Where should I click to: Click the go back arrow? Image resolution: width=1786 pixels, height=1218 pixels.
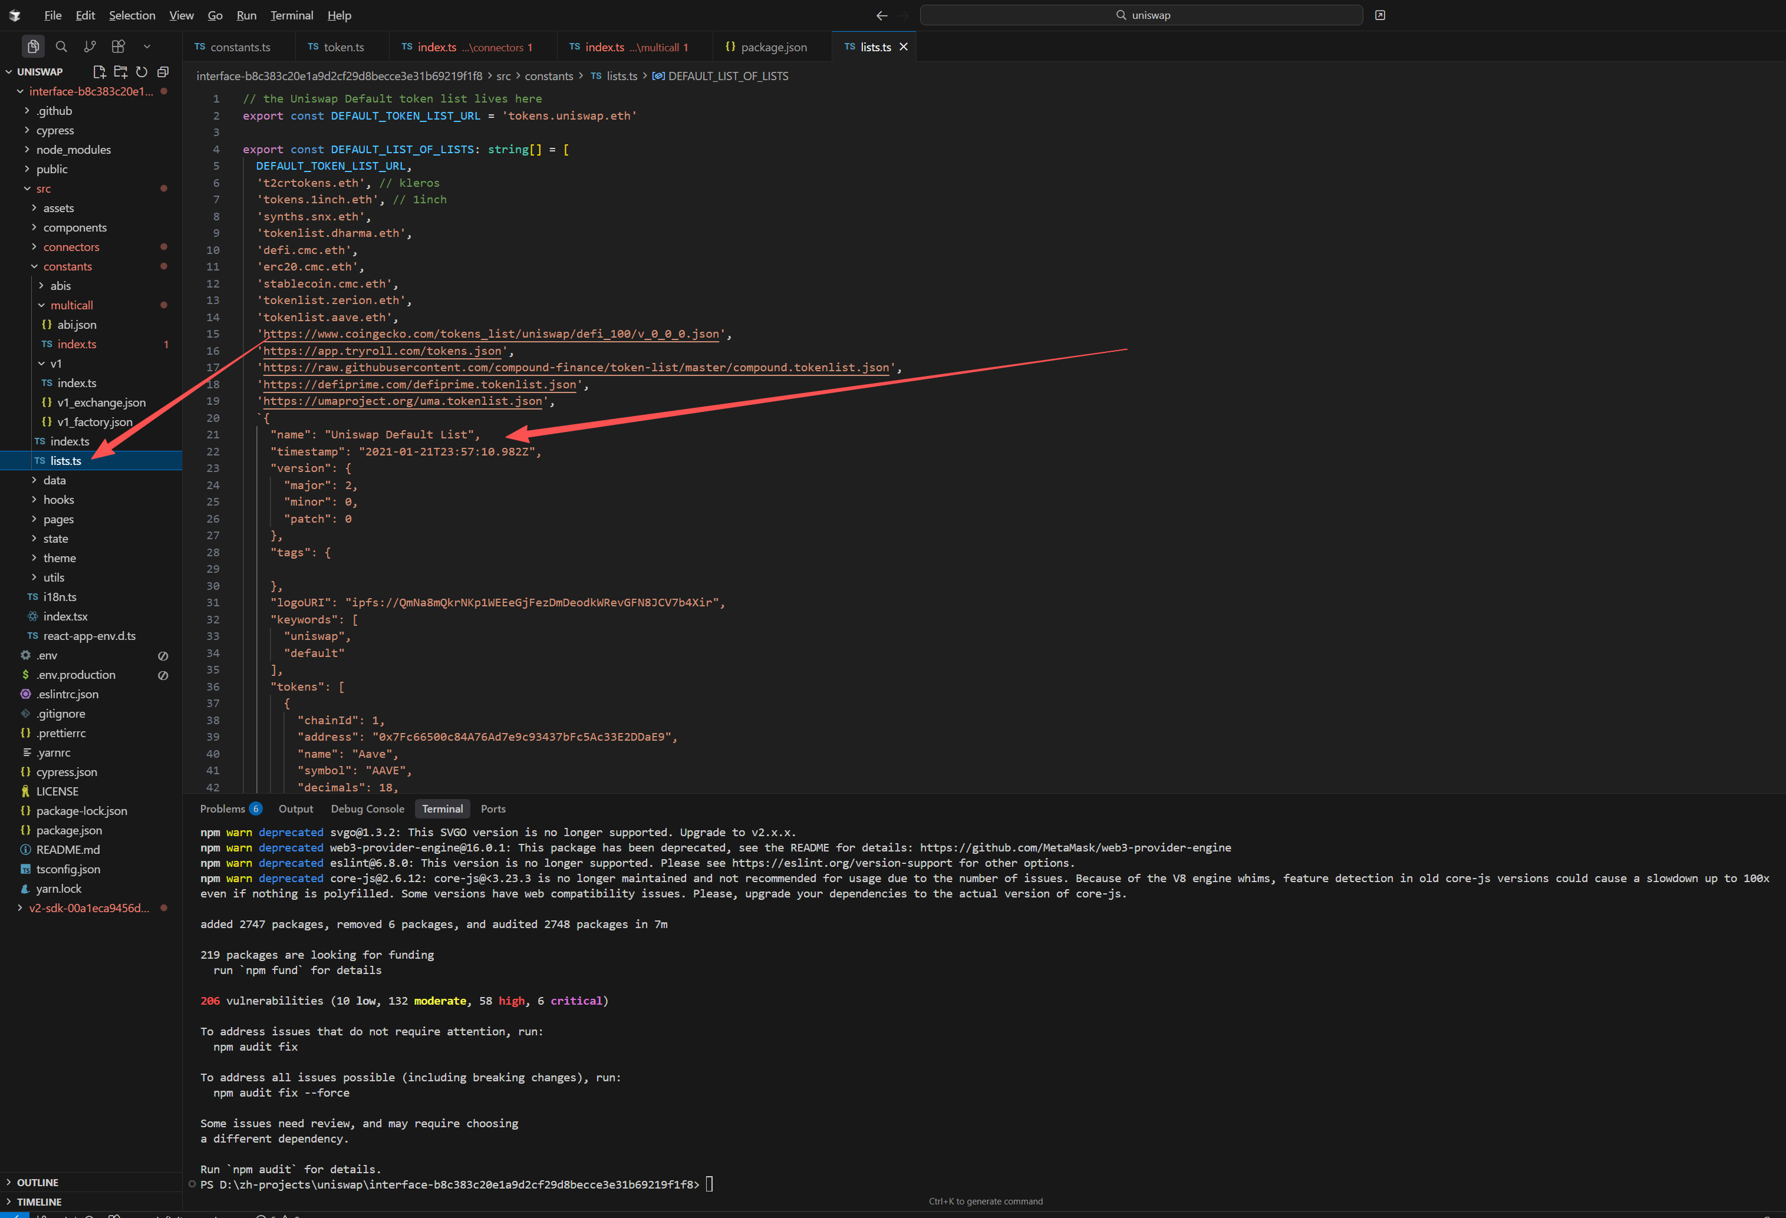(x=881, y=15)
